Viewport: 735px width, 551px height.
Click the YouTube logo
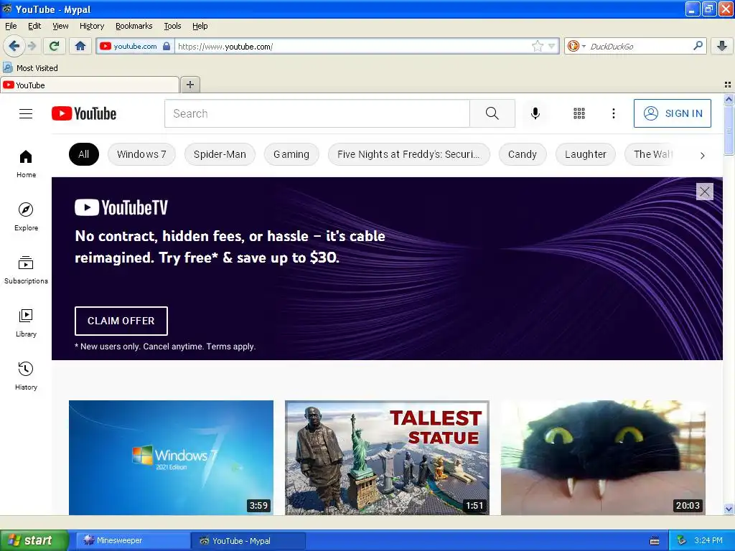(84, 113)
